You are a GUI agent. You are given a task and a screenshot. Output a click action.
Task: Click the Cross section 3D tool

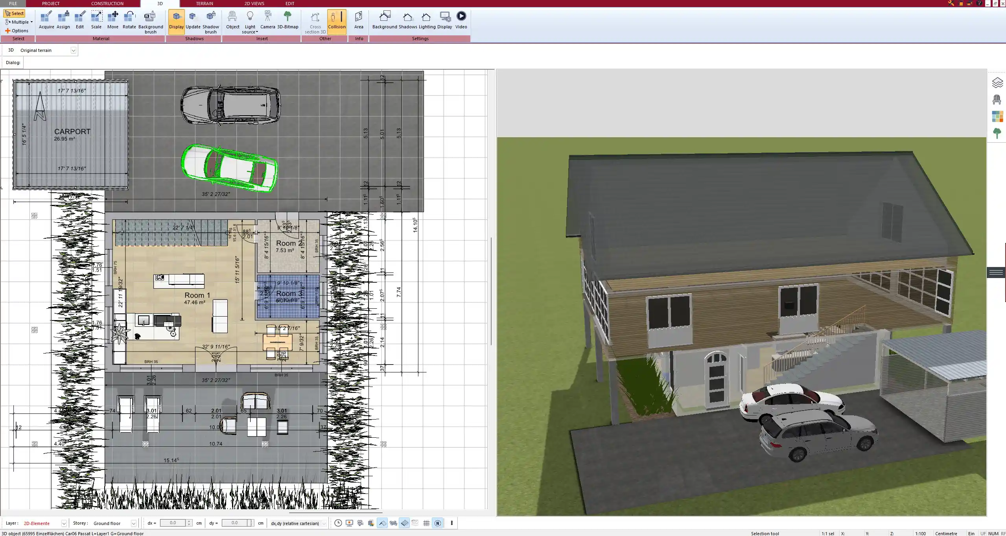point(315,22)
